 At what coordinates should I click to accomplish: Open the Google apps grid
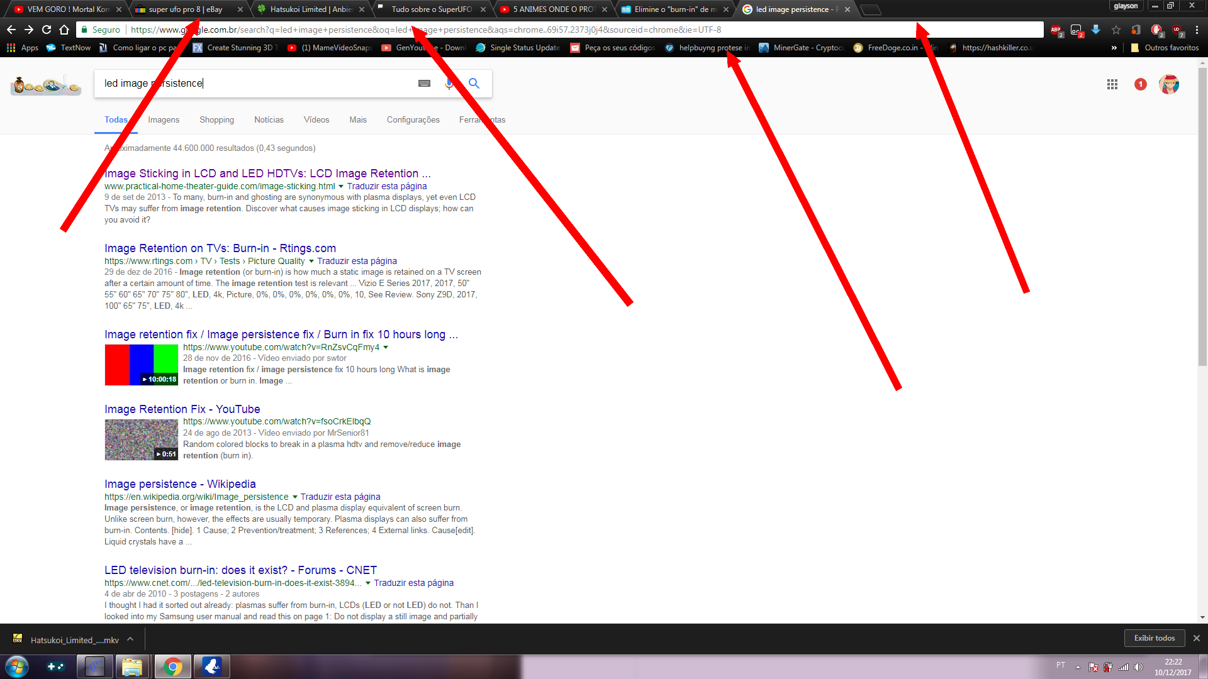(x=1112, y=84)
